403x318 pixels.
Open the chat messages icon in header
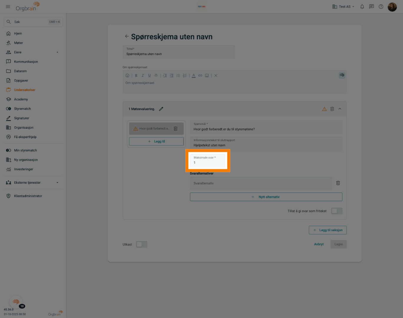372,6
